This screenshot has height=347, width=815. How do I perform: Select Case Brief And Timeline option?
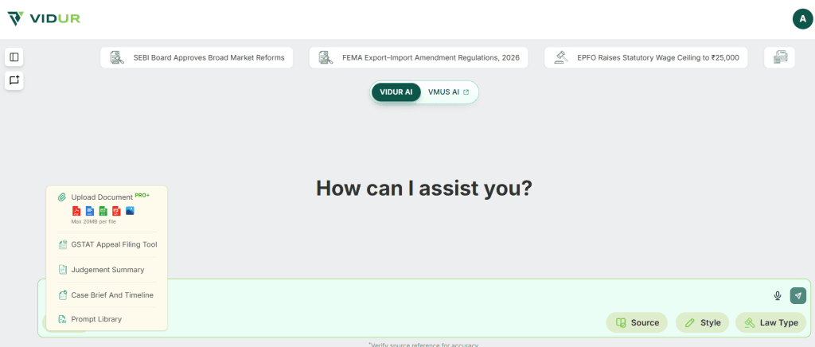click(x=107, y=295)
